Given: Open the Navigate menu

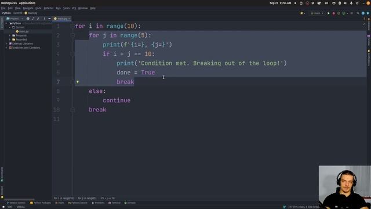Looking at the screenshot, I should (x=28, y=8).
